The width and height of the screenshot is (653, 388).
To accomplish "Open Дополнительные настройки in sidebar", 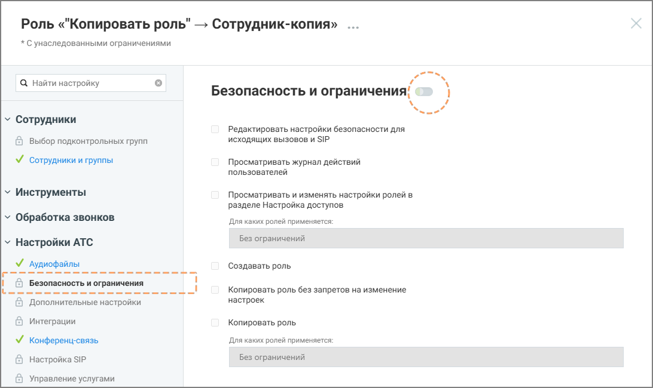I will coord(85,302).
